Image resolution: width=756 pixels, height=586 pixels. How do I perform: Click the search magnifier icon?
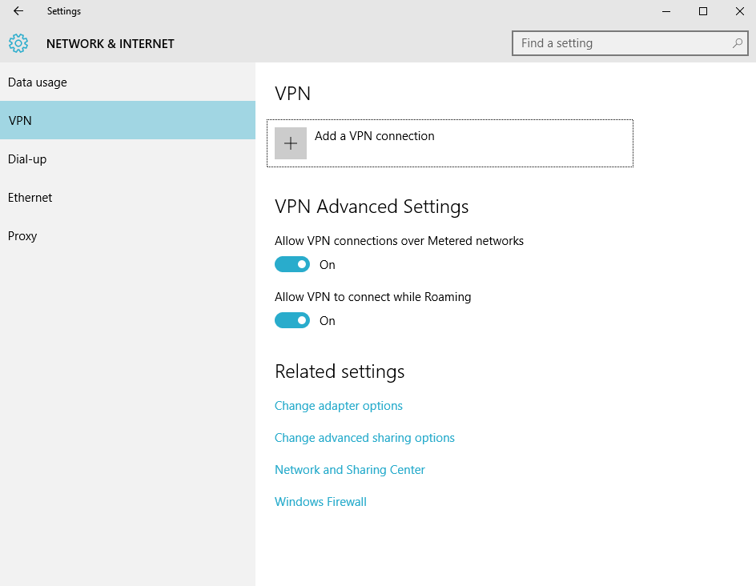click(x=736, y=43)
